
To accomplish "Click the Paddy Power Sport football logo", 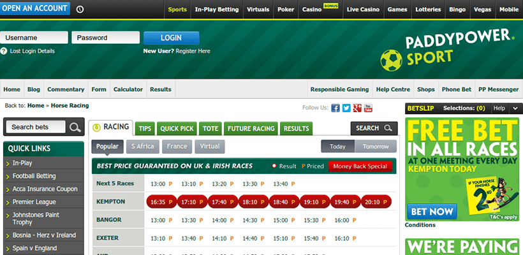I will [391, 61].
